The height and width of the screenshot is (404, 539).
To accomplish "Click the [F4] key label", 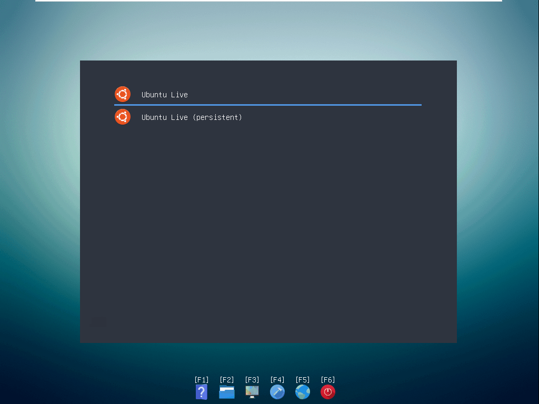I will [277, 380].
